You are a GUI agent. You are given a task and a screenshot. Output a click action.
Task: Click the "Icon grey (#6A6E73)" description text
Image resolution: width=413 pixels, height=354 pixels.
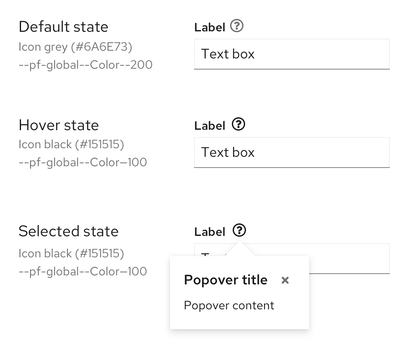coord(76,46)
